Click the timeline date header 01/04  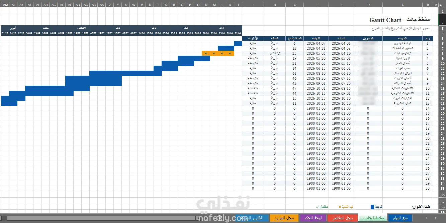pos(238,33)
